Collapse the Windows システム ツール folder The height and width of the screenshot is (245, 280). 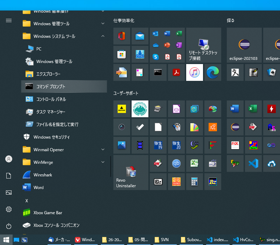click(64, 36)
